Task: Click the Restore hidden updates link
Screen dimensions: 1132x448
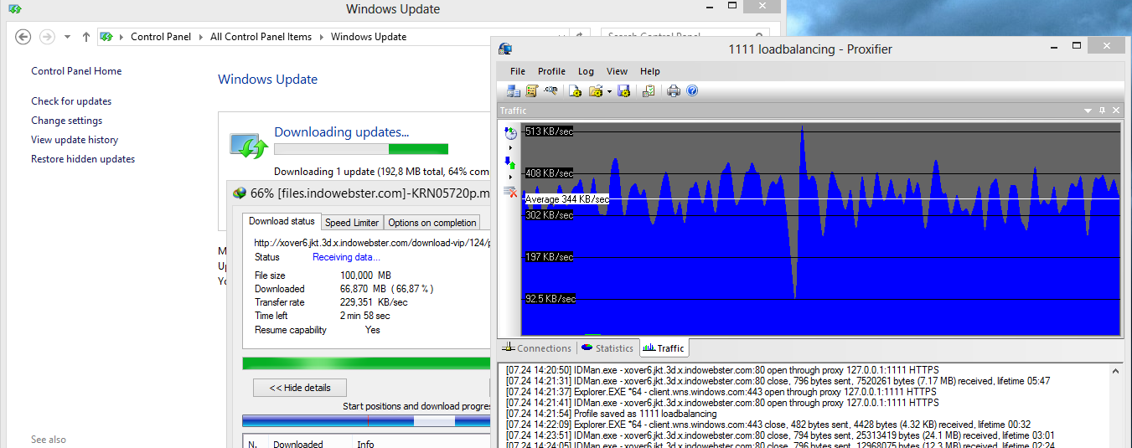Action: click(83, 159)
